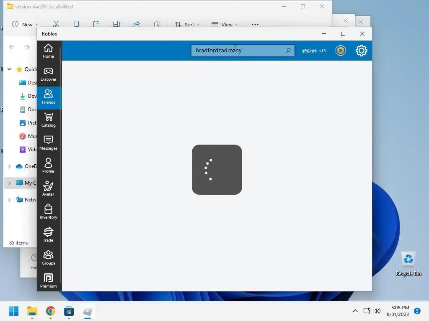Go to the Discover section
The height and width of the screenshot is (321, 429).
click(49, 74)
